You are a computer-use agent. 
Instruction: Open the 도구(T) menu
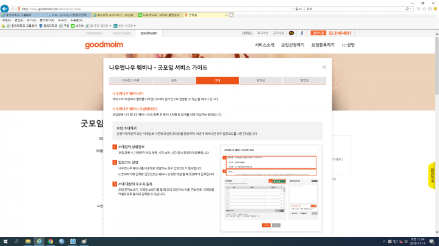[62, 21]
